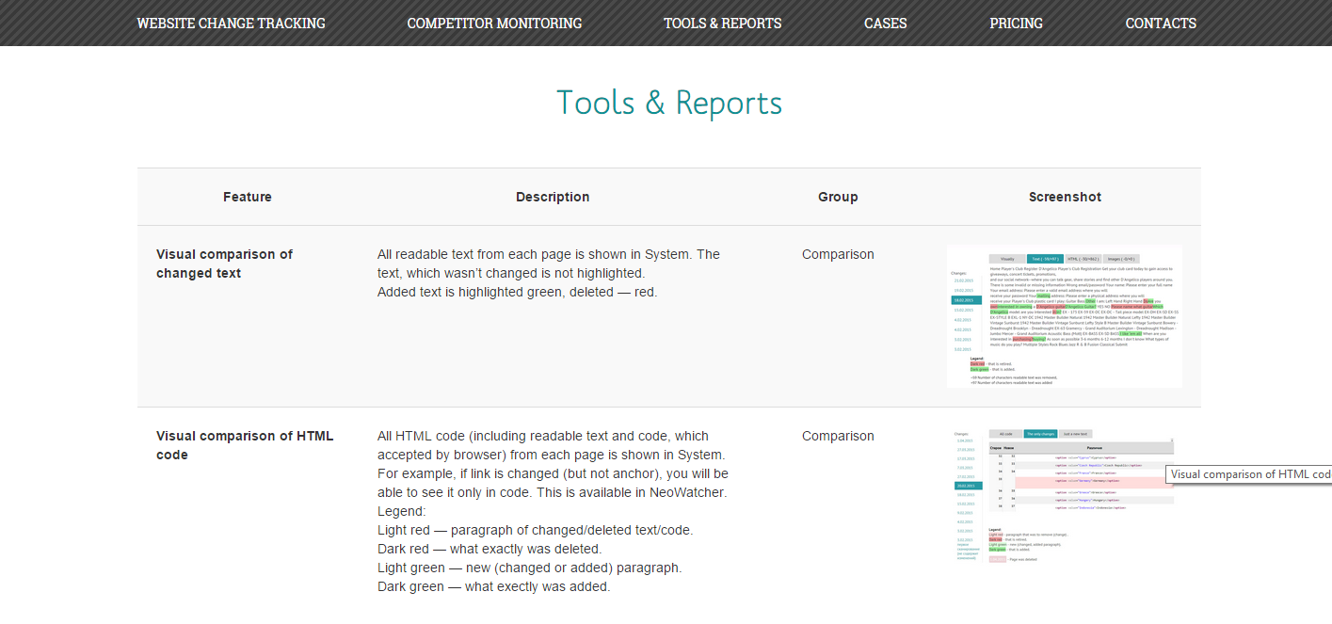Screen dimensions: 1332x624
Task: Click the Description column header
Action: tap(553, 197)
